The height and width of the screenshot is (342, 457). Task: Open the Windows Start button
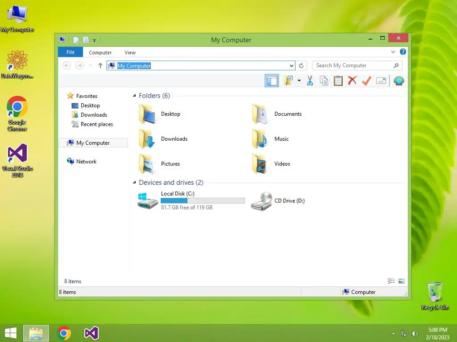click(11, 333)
